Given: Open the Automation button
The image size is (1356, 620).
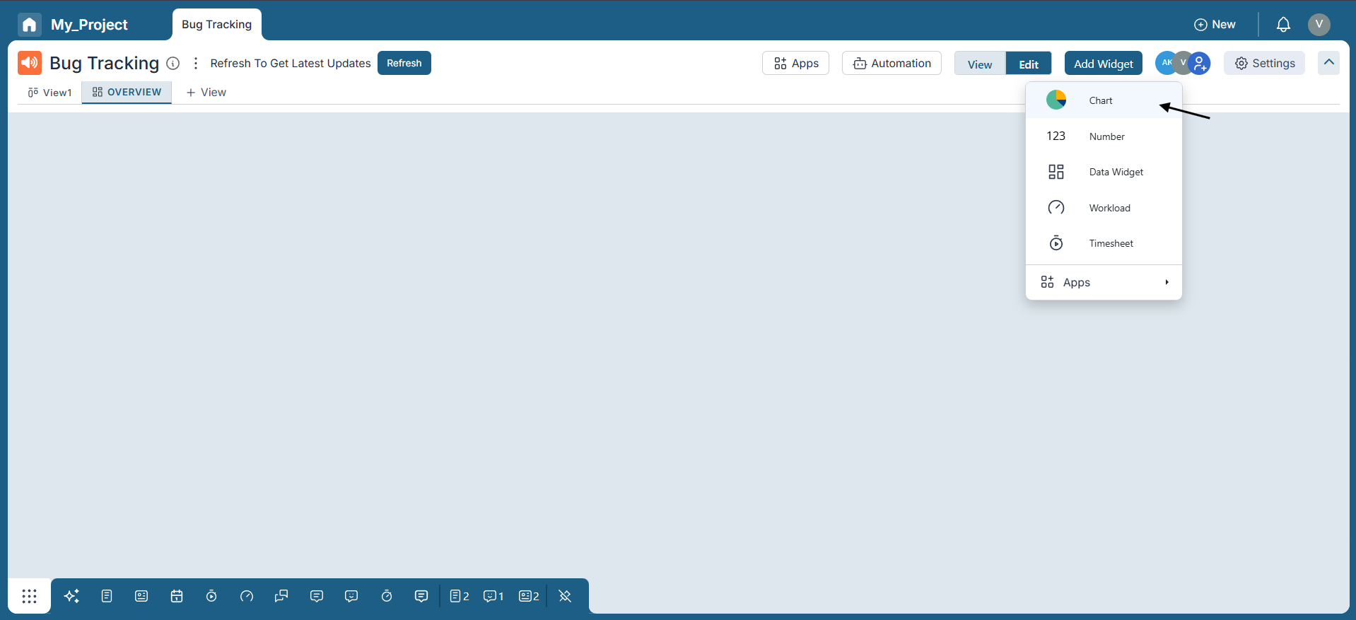Looking at the screenshot, I should click(x=892, y=63).
